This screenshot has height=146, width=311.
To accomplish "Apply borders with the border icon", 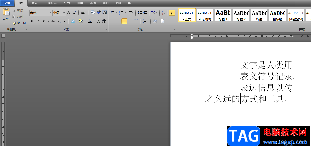I will (163, 21).
